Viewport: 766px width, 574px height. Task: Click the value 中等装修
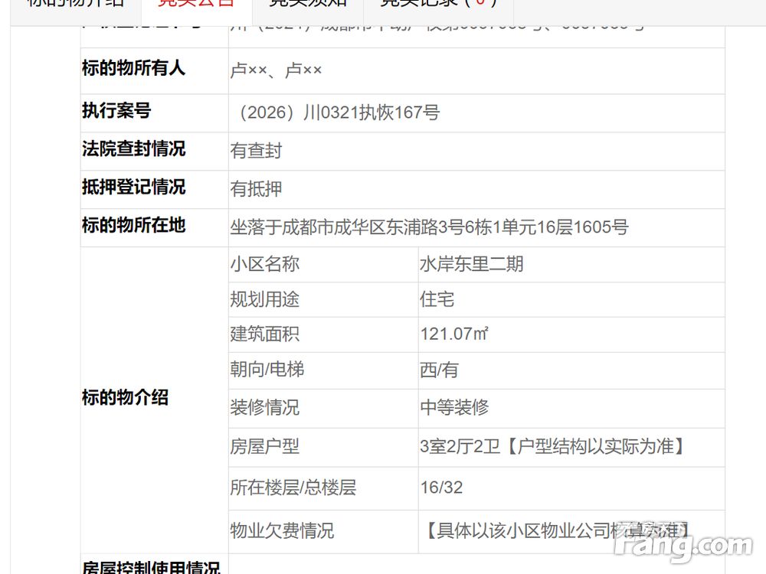pos(454,408)
